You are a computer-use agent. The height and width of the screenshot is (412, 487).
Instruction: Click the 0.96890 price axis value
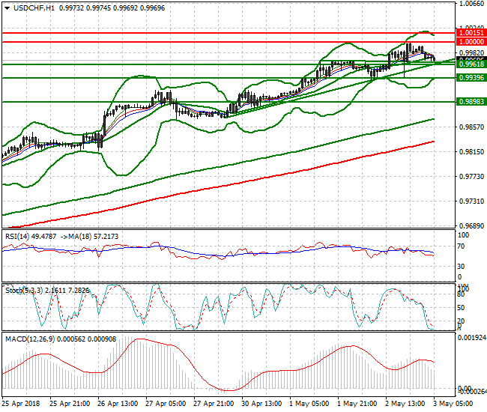[471, 225]
